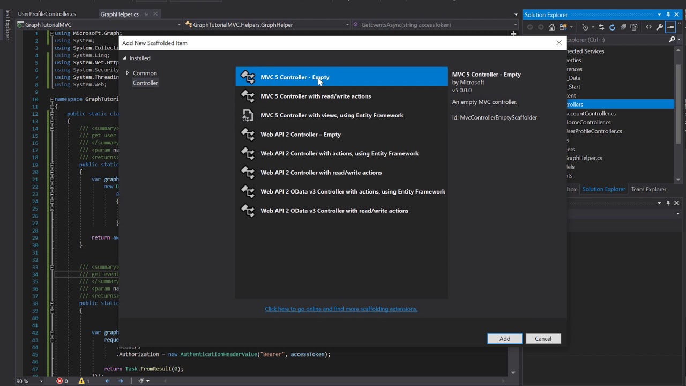Go to previous issue with left arrow
Viewport: 686px width, 386px height.
coord(107,381)
